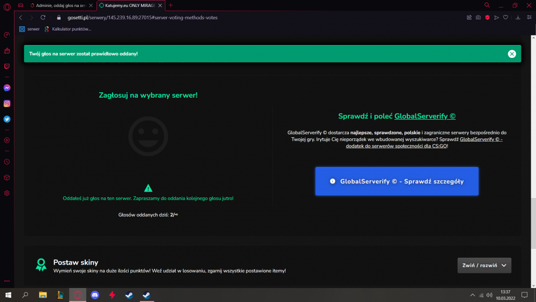The height and width of the screenshot is (302, 536).
Task: Show hidden system tray icons chevron
Action: [x=472, y=295]
